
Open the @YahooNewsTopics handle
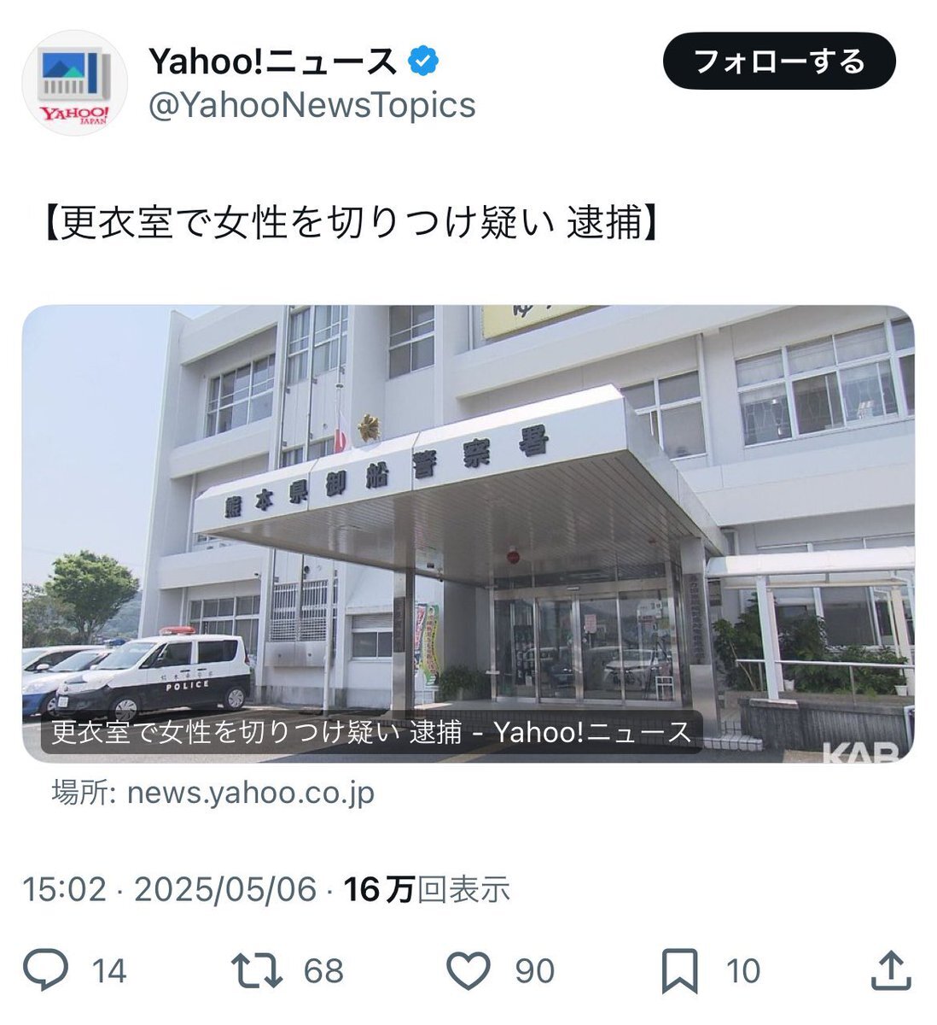pos(311,105)
